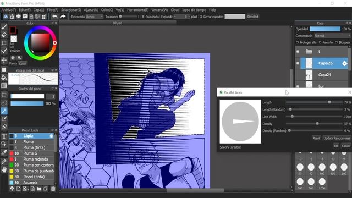352x198 pixels.
Task: Toggle the Suavizado checkbox
Action: [x=143, y=16]
